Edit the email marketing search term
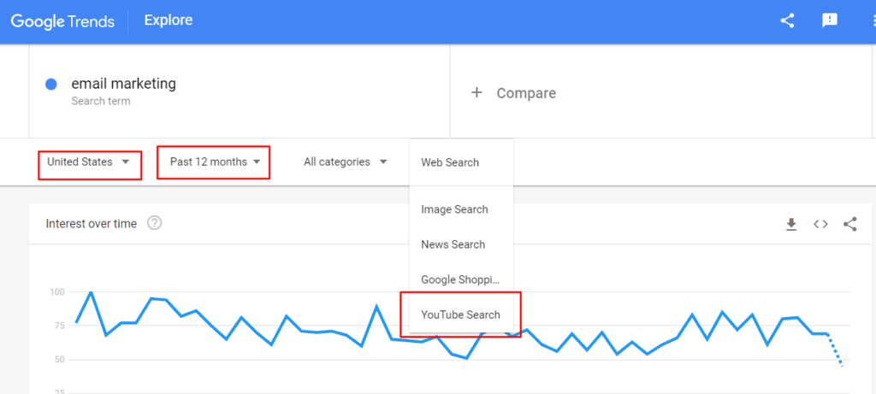 point(123,84)
